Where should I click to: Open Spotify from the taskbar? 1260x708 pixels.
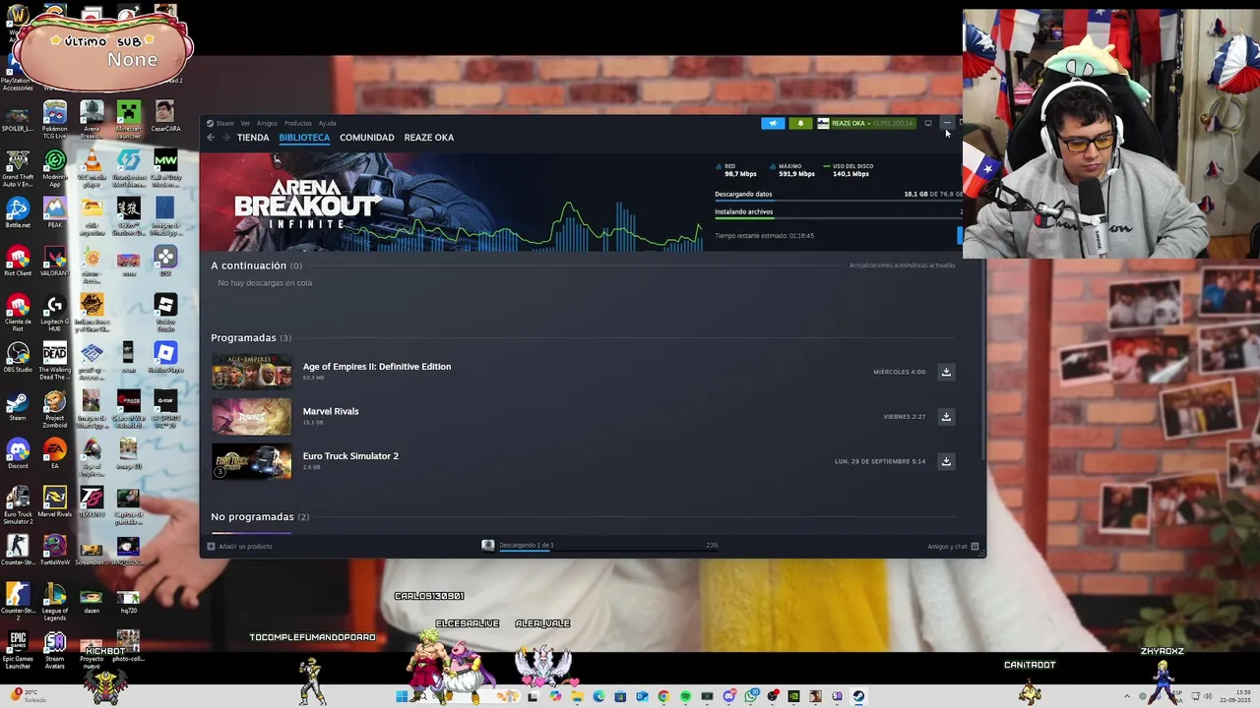[685, 696]
